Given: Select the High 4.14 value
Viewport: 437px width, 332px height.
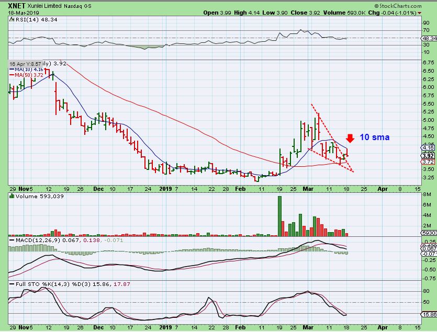Looking at the screenshot, I should (x=247, y=13).
